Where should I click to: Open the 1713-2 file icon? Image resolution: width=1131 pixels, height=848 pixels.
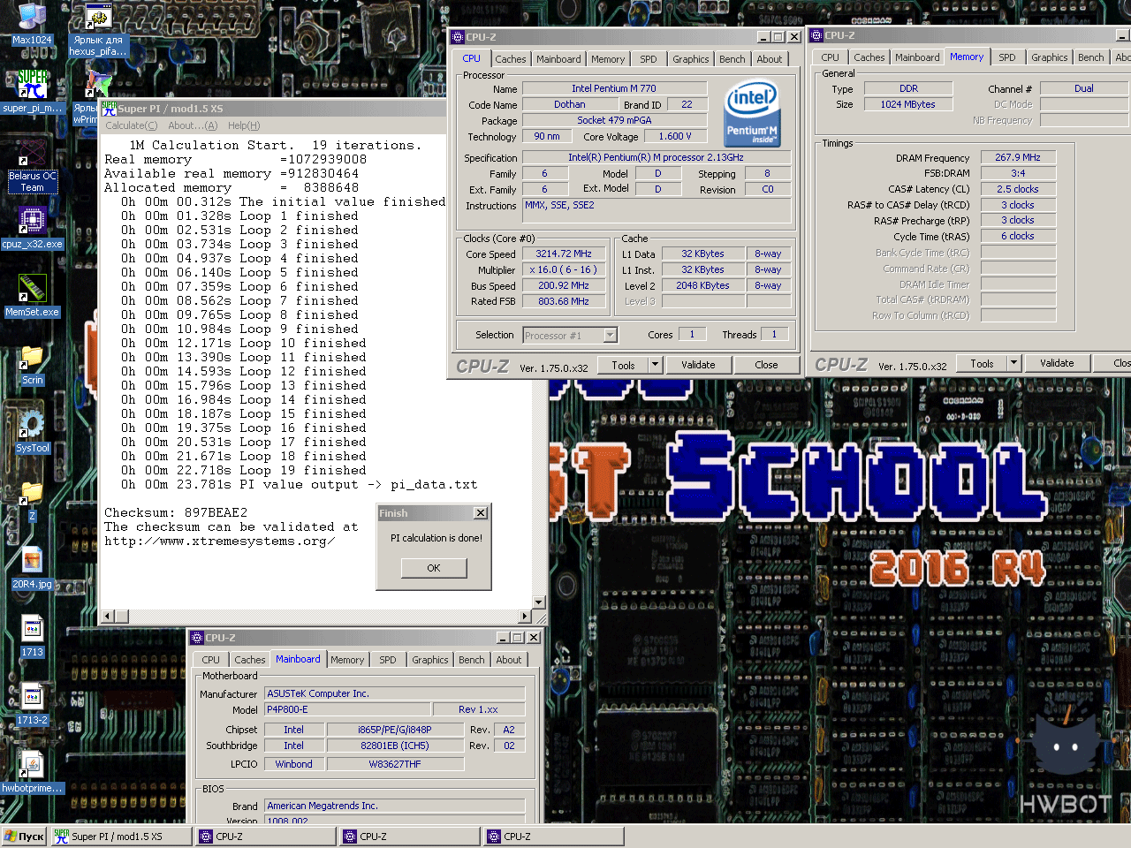(x=32, y=697)
